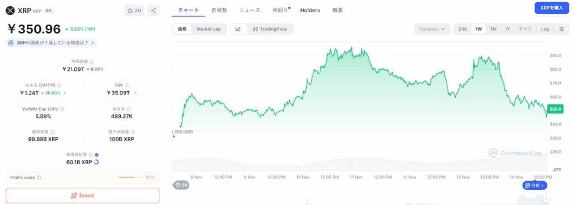Screen dimensions: 573x205
Task: Open the チャート tab
Action: click(x=189, y=10)
